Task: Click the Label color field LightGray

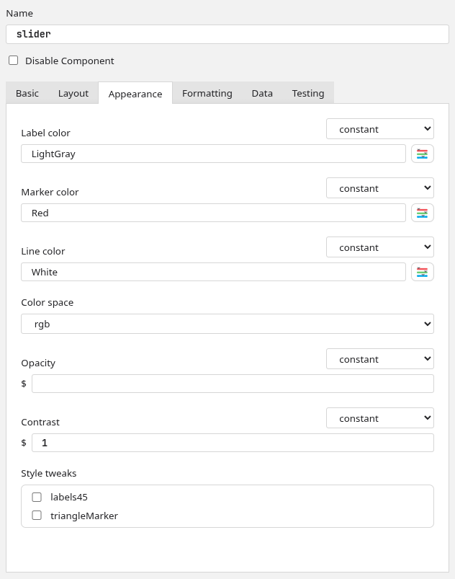Action: [x=213, y=154]
